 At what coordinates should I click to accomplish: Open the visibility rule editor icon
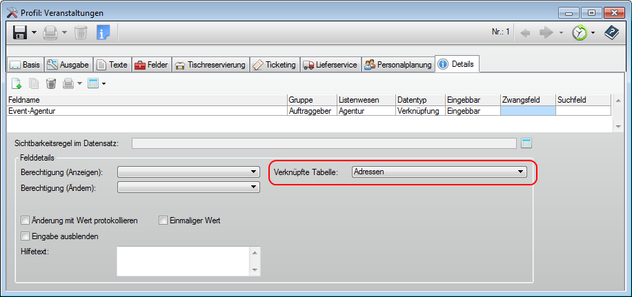click(x=527, y=143)
